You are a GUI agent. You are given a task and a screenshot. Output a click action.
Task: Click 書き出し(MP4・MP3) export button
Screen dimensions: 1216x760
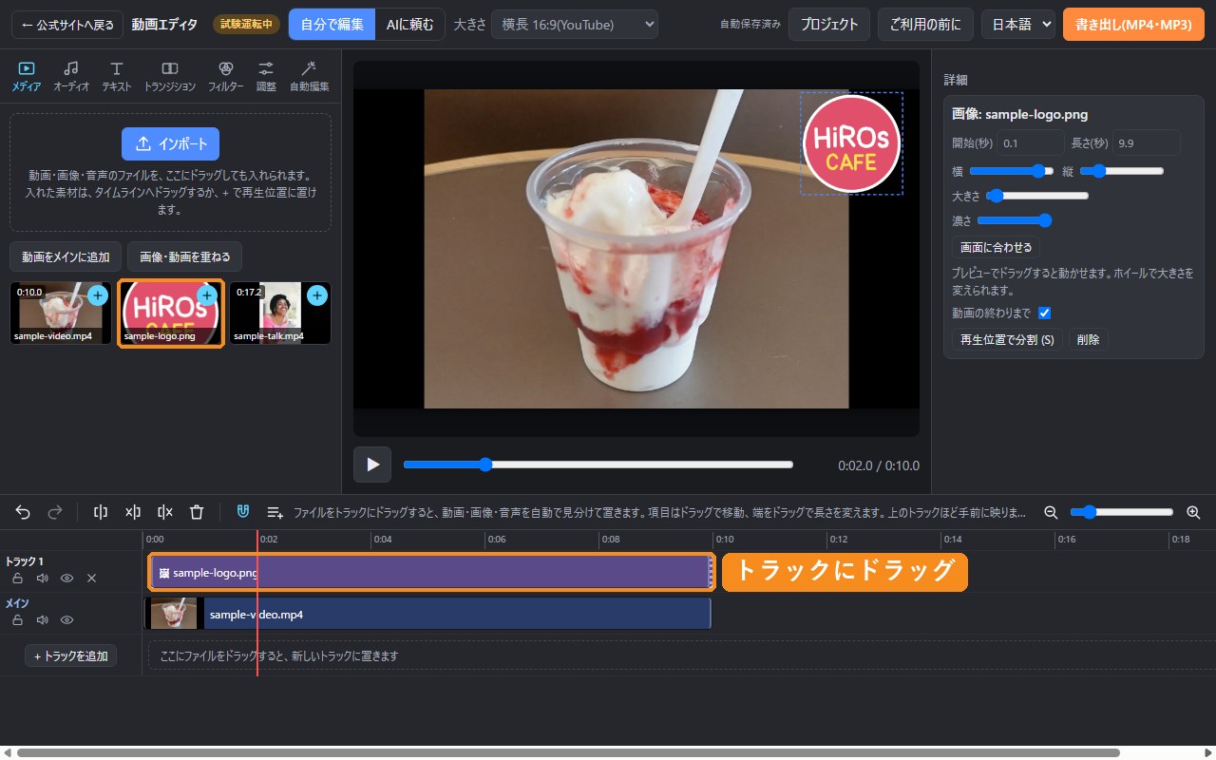pyautogui.click(x=1133, y=25)
